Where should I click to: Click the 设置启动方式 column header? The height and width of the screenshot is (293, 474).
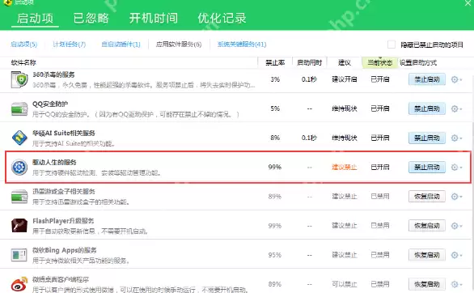[418, 63]
